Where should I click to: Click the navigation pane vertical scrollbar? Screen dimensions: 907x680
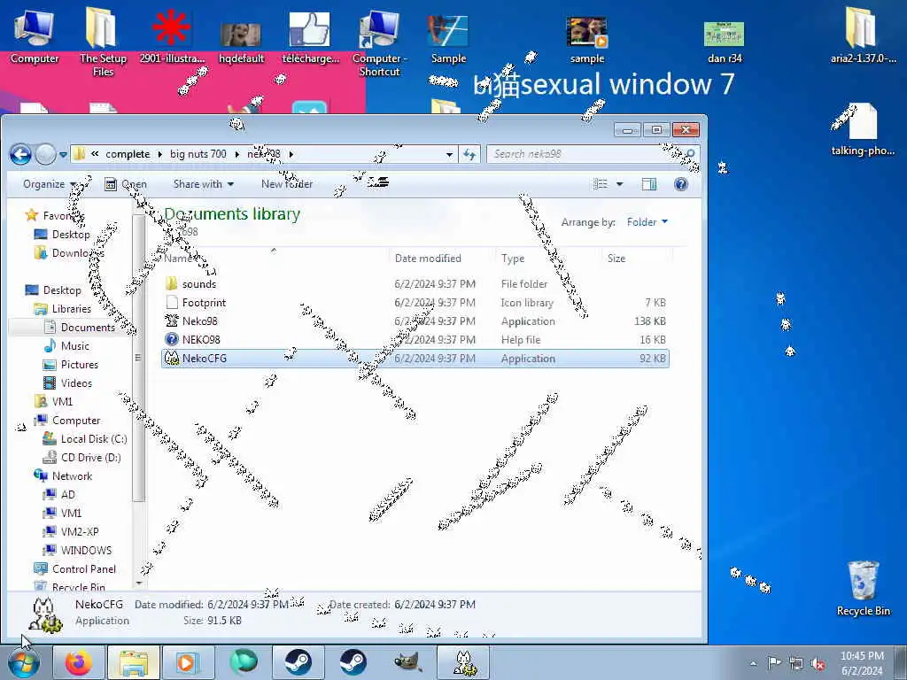pyautogui.click(x=138, y=358)
